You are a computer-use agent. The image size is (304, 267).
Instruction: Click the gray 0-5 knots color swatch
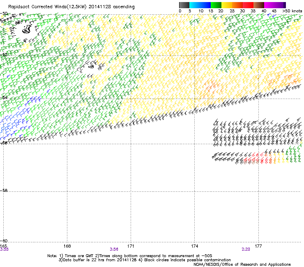click(184, 5)
